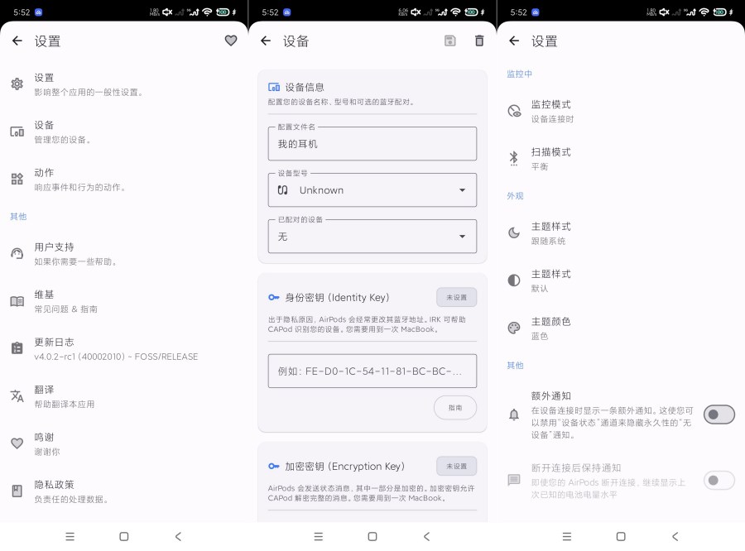
Task: Enable the 断开连接后保持通知 toggle
Action: coord(719,480)
